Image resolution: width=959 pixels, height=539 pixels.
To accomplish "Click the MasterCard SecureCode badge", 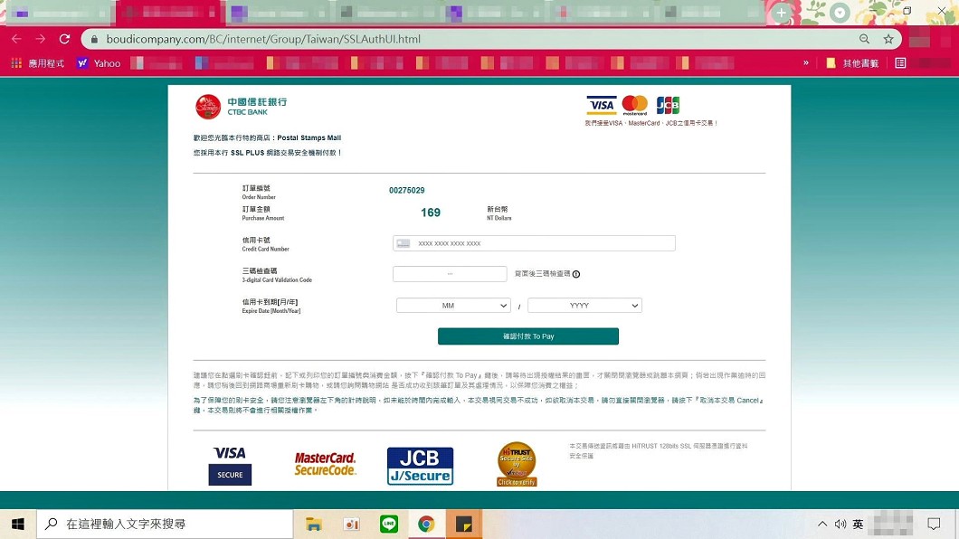I will [x=325, y=465].
